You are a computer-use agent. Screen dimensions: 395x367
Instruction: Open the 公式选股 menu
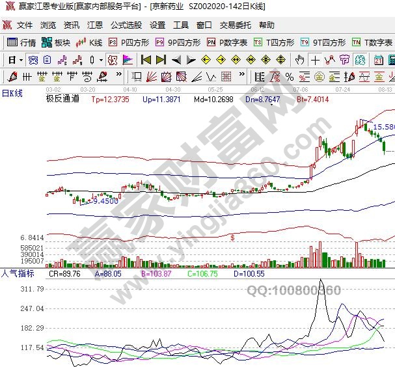pyautogui.click(x=126, y=25)
